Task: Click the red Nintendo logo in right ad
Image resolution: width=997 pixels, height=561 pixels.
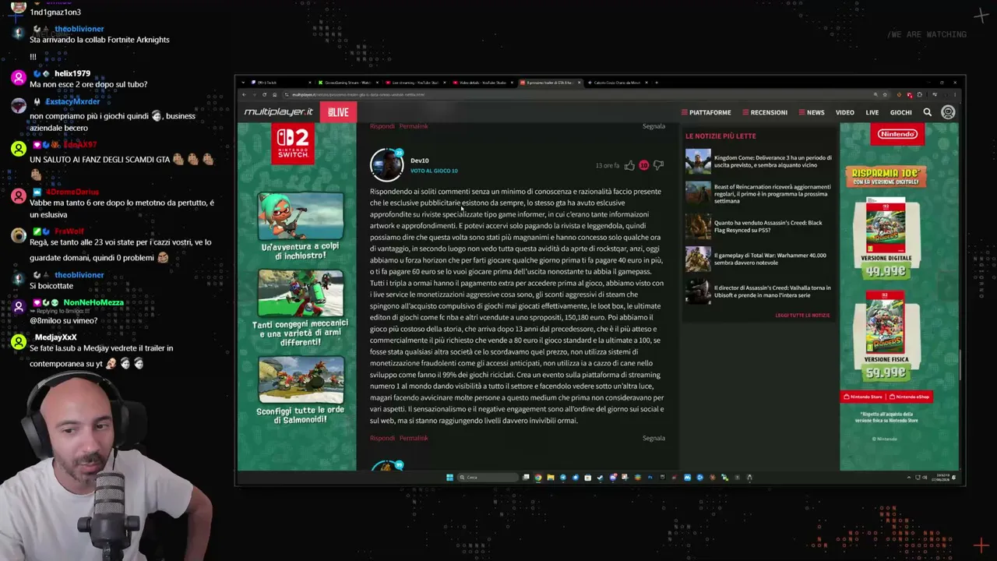Action: pyautogui.click(x=897, y=134)
